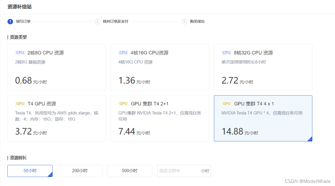
Task: Select the 4核16G CPU资源 card
Action: [x=160, y=67]
